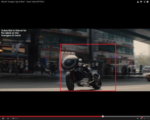Like the video with thumbs-up icon
This screenshot has width=150, height=120.
[138, 2]
